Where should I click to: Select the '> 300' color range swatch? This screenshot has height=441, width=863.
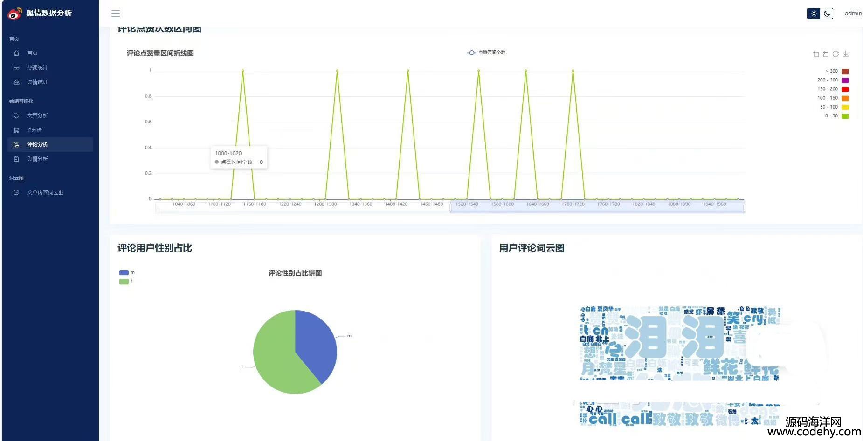[x=845, y=71]
